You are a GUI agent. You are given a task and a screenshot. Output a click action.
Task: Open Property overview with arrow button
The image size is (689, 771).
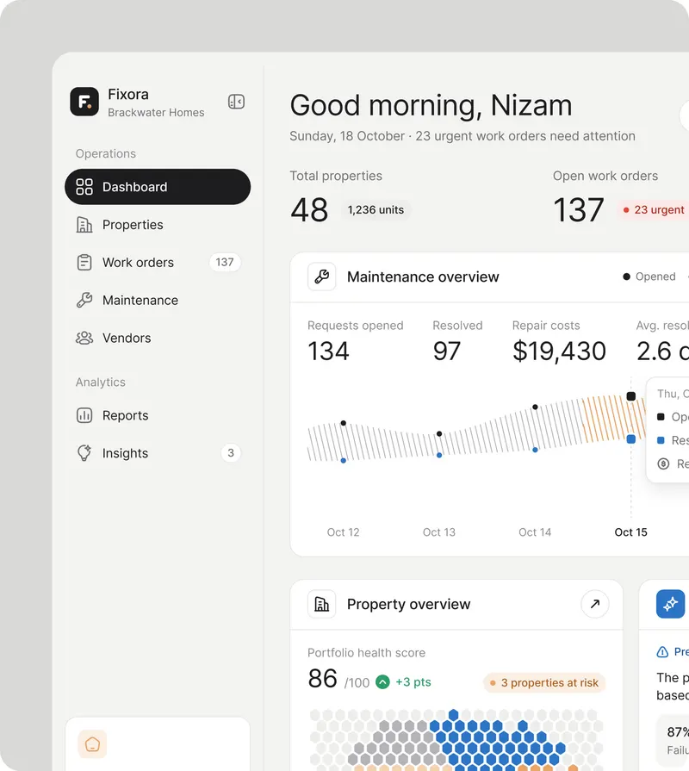pos(594,604)
